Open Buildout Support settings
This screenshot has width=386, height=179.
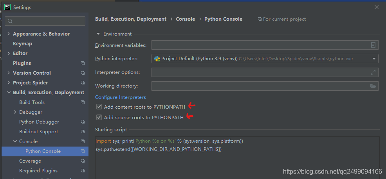tap(39, 132)
